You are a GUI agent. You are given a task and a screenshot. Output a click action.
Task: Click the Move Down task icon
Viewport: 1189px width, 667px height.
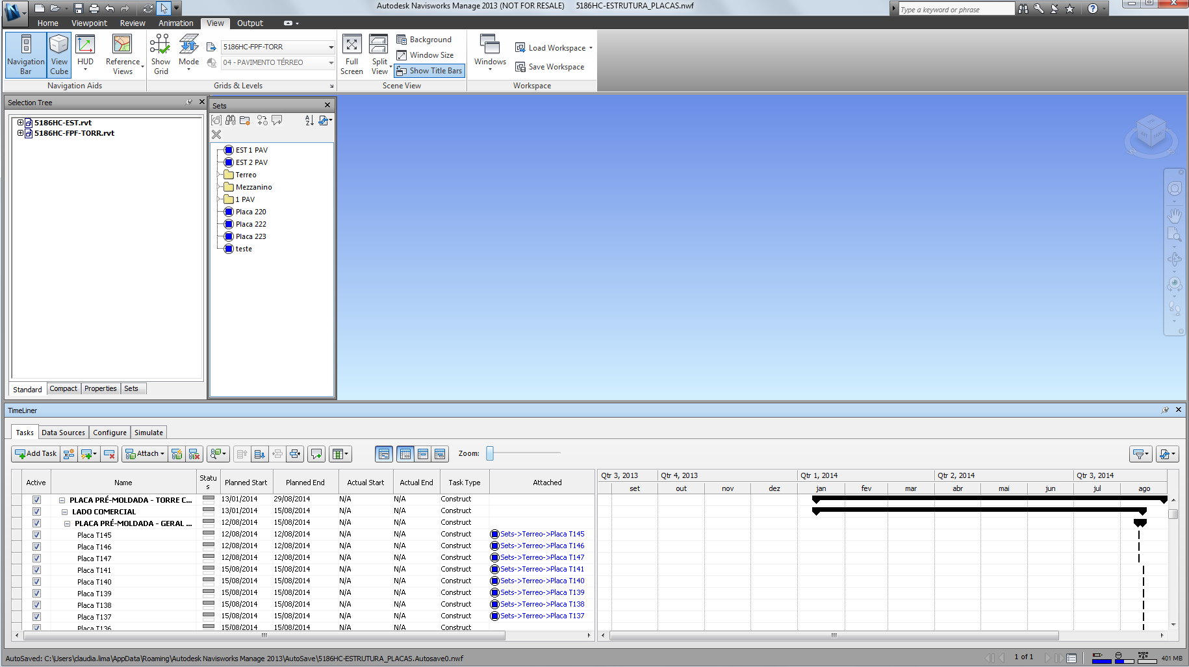259,454
